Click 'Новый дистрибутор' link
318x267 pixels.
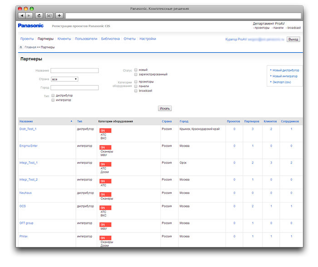click(x=286, y=70)
